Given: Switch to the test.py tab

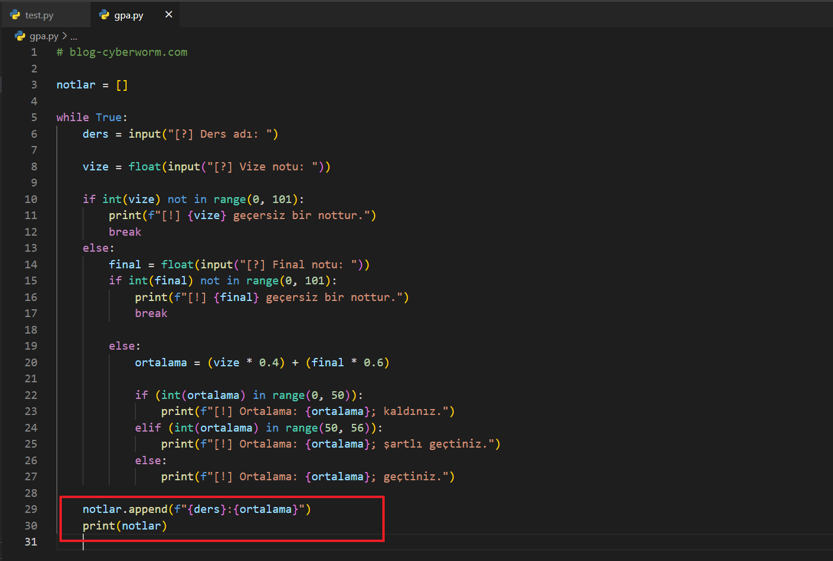Looking at the screenshot, I should [39, 15].
